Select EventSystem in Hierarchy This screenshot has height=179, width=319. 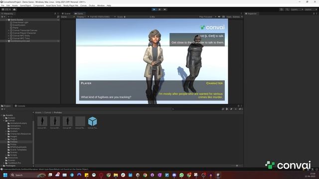19,25
